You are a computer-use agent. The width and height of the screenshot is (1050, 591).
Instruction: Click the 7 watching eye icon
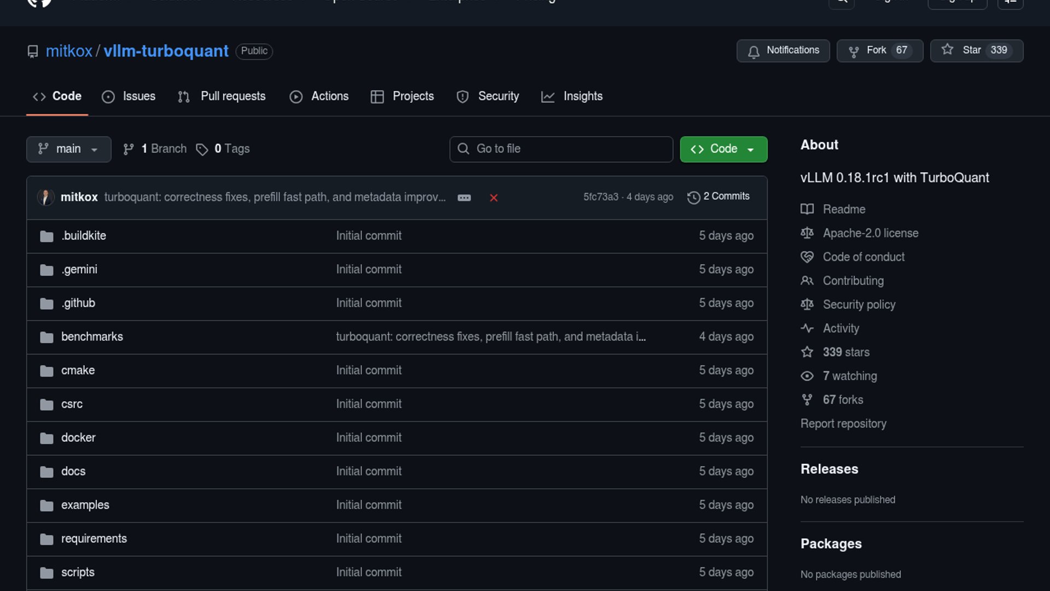click(807, 376)
